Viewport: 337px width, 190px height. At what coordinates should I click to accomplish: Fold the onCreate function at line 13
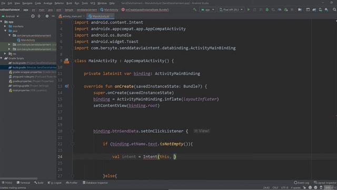click(x=73, y=87)
